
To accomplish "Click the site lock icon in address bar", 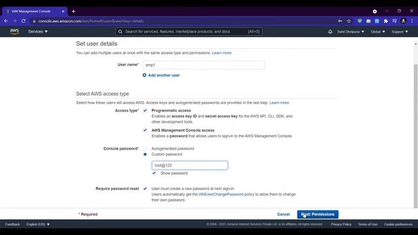I will pyautogui.click(x=34, y=21).
